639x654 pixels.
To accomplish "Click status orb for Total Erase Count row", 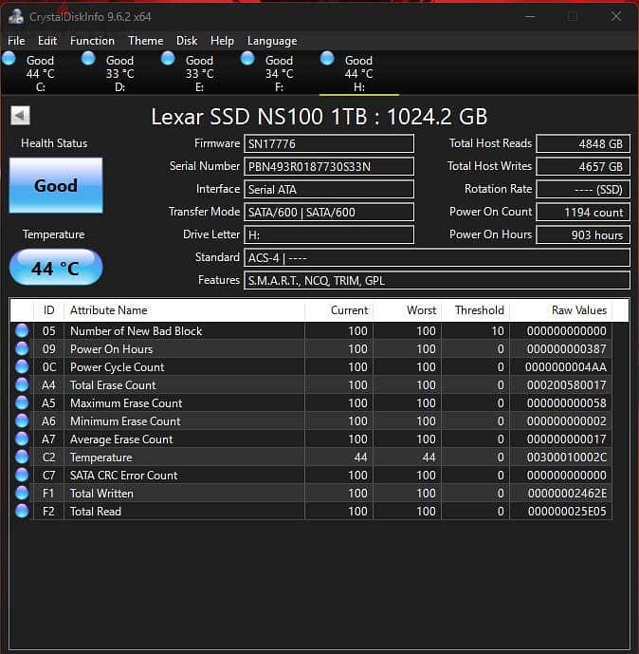I will pos(22,385).
